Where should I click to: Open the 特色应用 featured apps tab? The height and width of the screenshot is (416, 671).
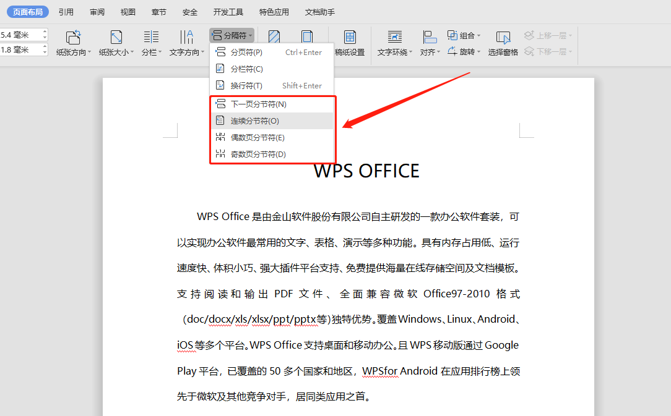click(x=274, y=12)
